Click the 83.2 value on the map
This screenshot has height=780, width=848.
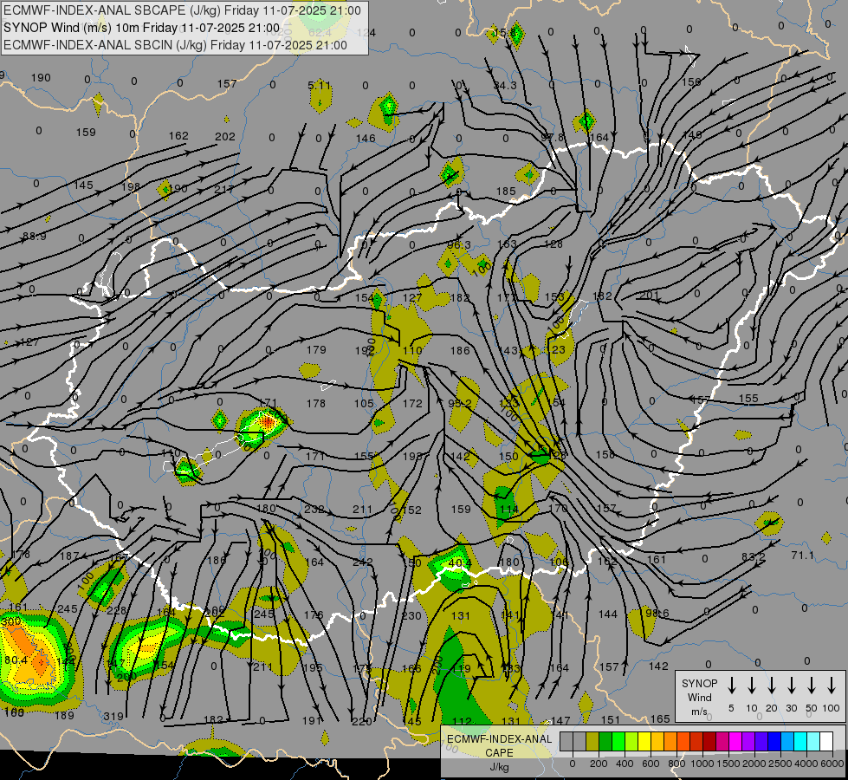tap(754, 557)
